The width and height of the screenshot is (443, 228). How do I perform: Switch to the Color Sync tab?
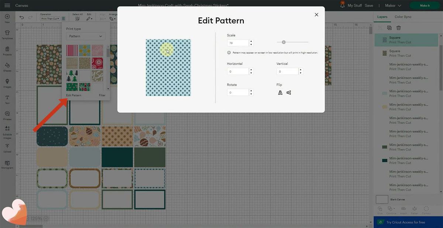coord(403,17)
